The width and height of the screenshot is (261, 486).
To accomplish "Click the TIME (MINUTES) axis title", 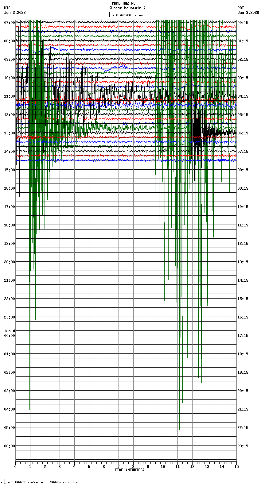I will pos(130,470).
